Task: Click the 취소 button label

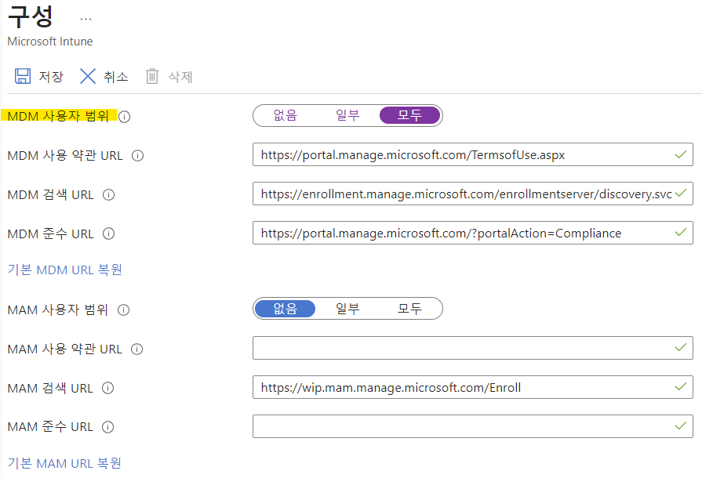Action: 115,77
